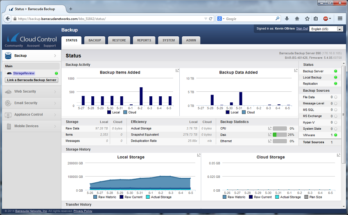The height and width of the screenshot is (215, 348).
Task: Click the Adblock Plus toolbar icon
Action: point(325,19)
